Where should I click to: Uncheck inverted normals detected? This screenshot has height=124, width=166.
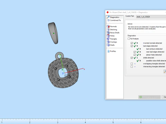pyautogui.click(x=132, y=43)
